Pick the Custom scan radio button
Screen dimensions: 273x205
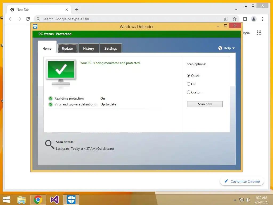coord(188,92)
